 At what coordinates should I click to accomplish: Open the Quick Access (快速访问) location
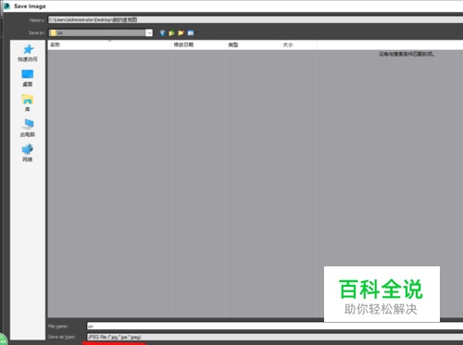coord(28,53)
